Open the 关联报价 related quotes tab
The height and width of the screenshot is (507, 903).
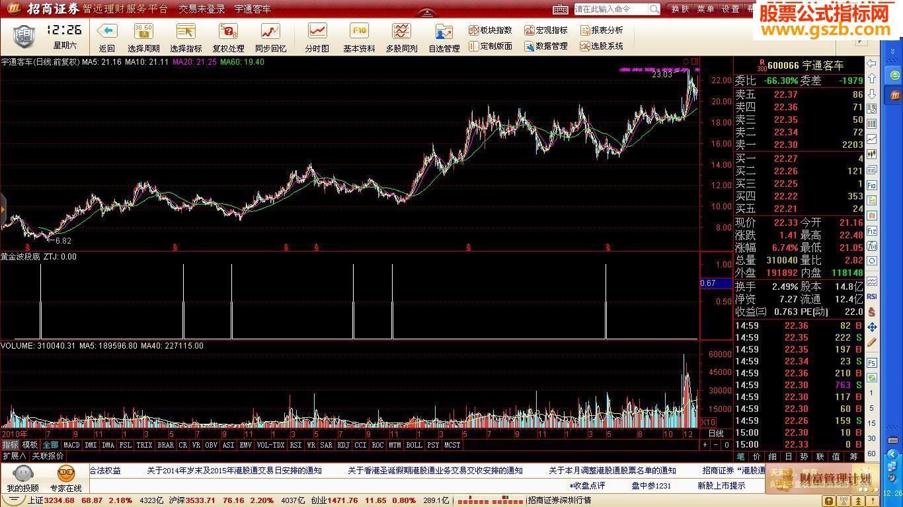pyautogui.click(x=48, y=456)
